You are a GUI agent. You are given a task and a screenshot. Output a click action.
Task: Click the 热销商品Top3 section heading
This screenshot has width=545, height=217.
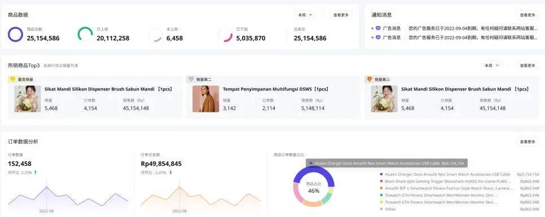(24, 65)
